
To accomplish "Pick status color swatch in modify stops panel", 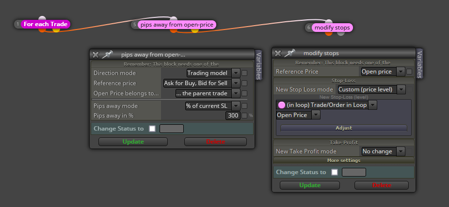I will [354, 172].
